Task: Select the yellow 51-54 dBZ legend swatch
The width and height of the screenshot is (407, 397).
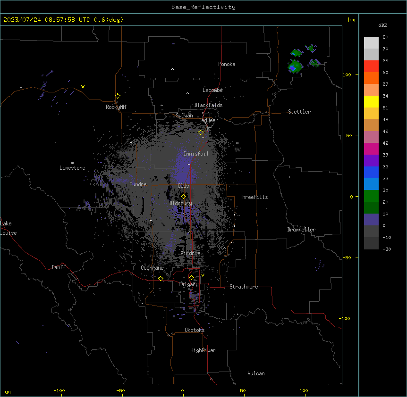Action: [x=371, y=101]
